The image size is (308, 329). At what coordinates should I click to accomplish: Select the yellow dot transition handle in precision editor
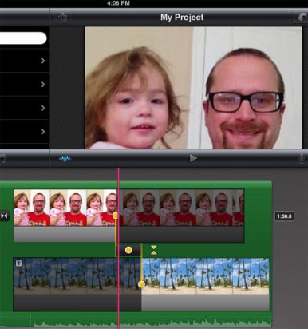point(128,250)
